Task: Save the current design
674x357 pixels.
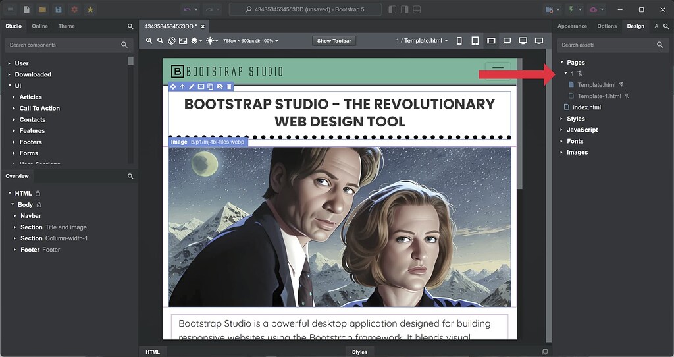Action: (x=58, y=9)
